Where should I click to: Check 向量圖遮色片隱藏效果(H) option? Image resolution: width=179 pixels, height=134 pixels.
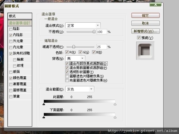coord(67,80)
